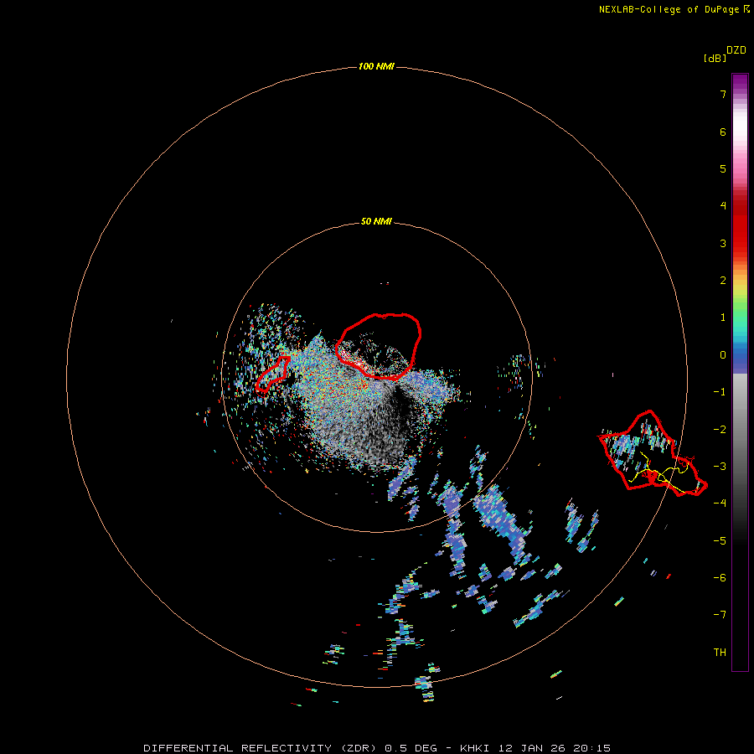Click the Differential Reflectivity caption at the bottom
The width and height of the screenshot is (754, 754).
(x=377, y=748)
